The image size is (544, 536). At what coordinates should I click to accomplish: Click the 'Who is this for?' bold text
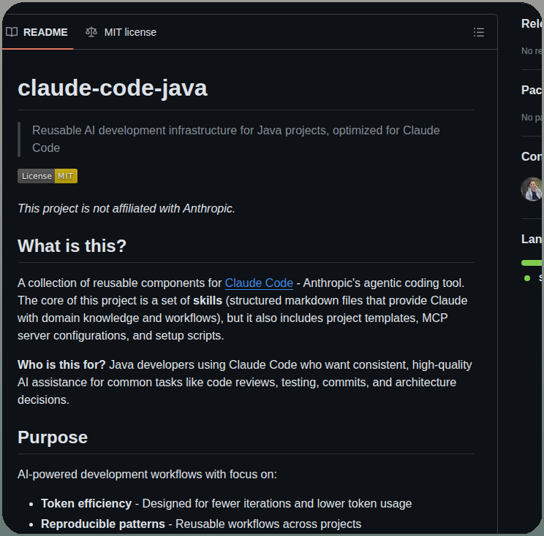61,365
